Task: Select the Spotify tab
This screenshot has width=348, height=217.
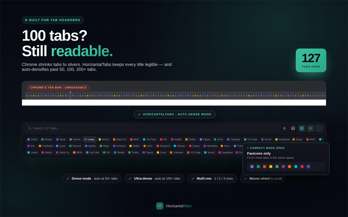Action: pos(91,146)
